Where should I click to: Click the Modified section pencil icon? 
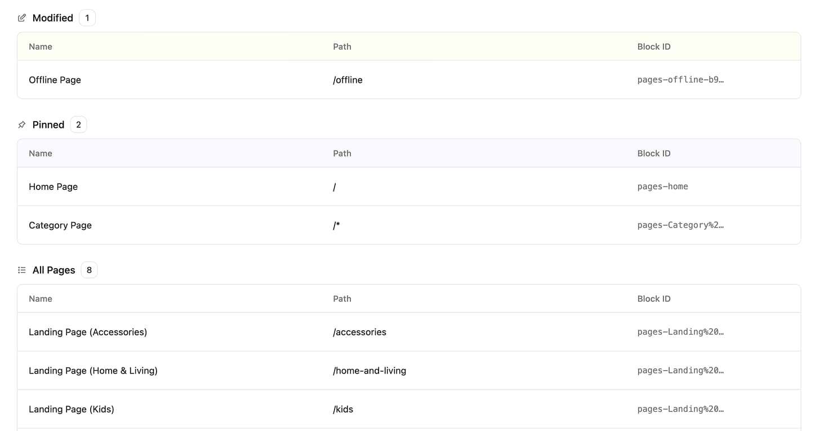pyautogui.click(x=22, y=18)
